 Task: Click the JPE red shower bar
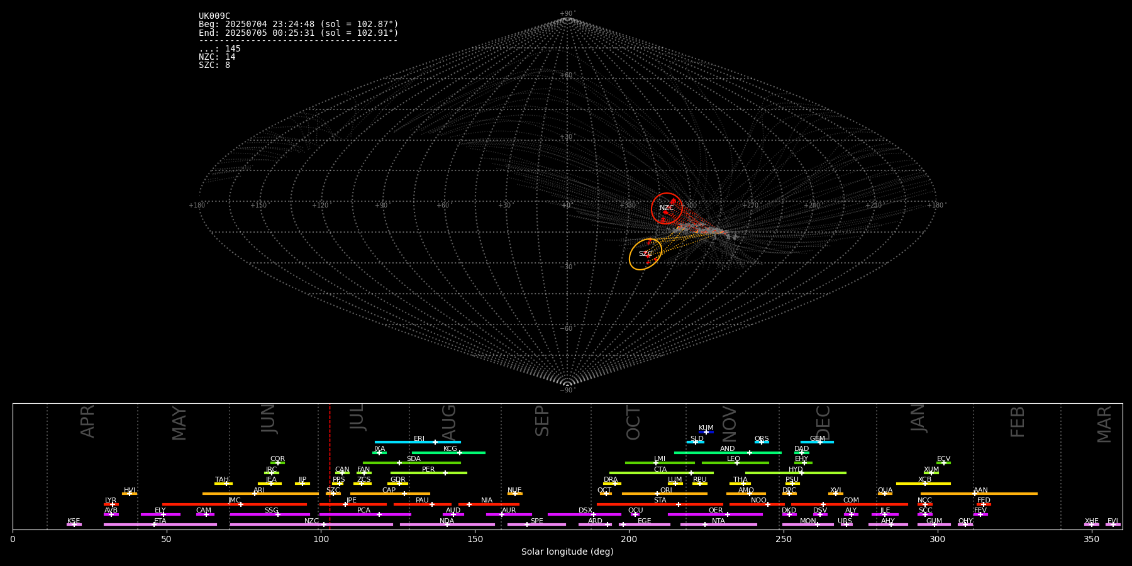(x=353, y=504)
